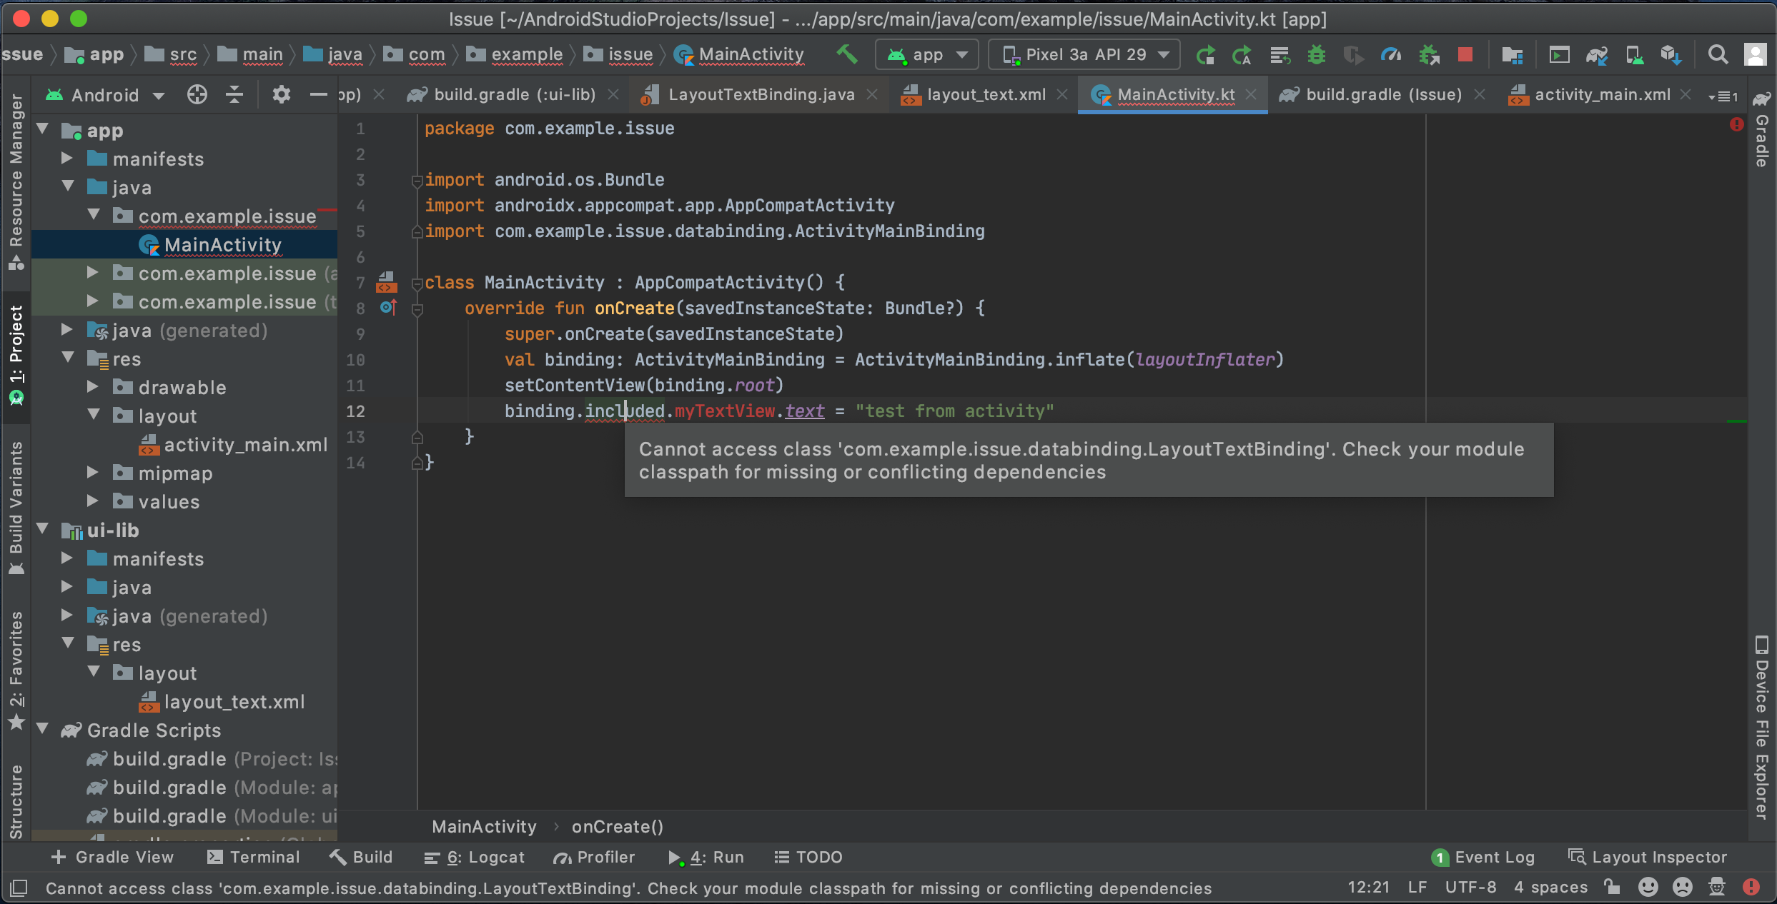Click the green Debug app bug icon
Viewport: 1777px width, 904px height.
coord(1316,54)
